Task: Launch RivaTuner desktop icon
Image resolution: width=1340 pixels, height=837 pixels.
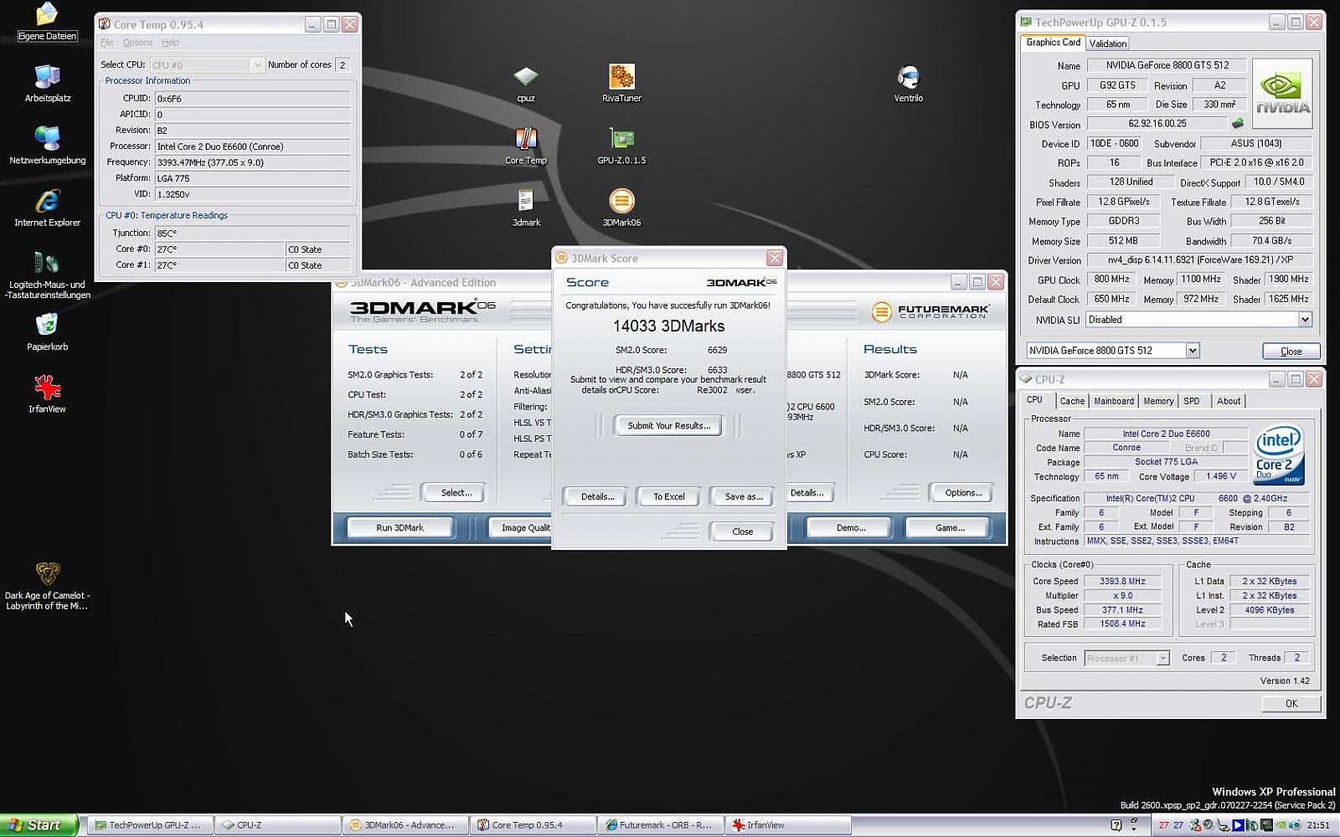Action: coord(621,84)
